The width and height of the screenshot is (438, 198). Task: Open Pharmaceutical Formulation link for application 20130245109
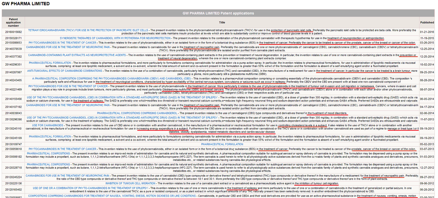click(x=50, y=136)
